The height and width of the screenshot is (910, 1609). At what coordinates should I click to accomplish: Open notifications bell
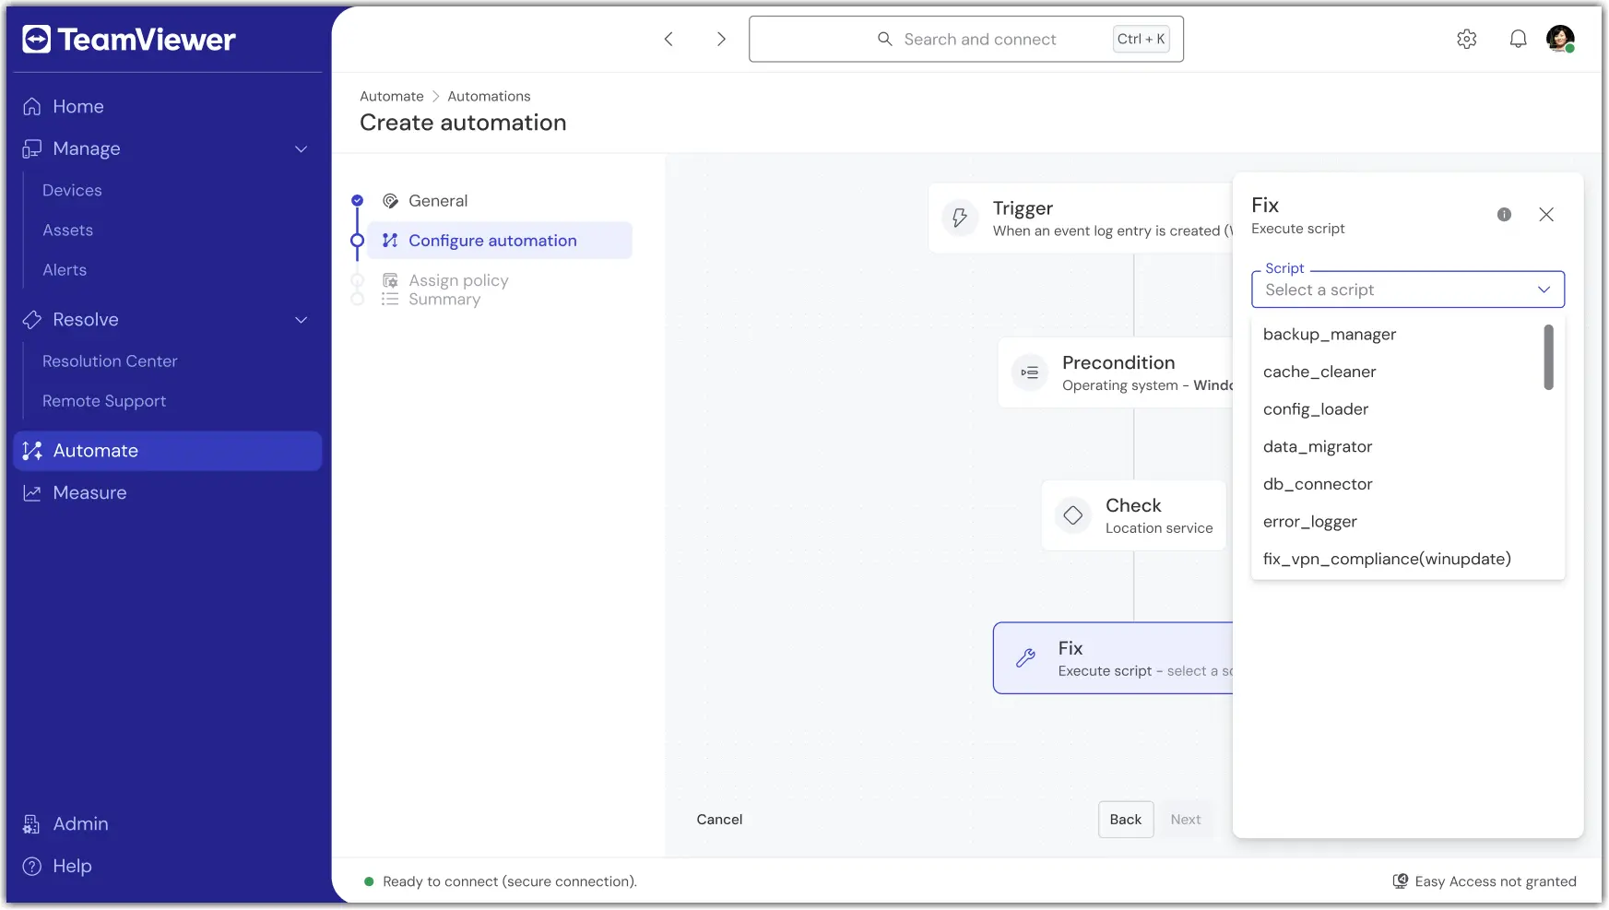pyautogui.click(x=1518, y=39)
